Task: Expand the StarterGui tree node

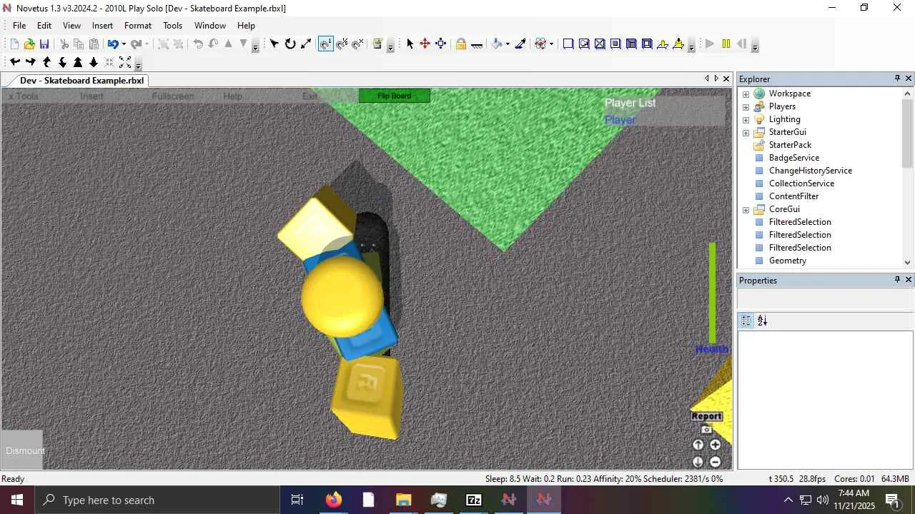Action: tap(746, 132)
